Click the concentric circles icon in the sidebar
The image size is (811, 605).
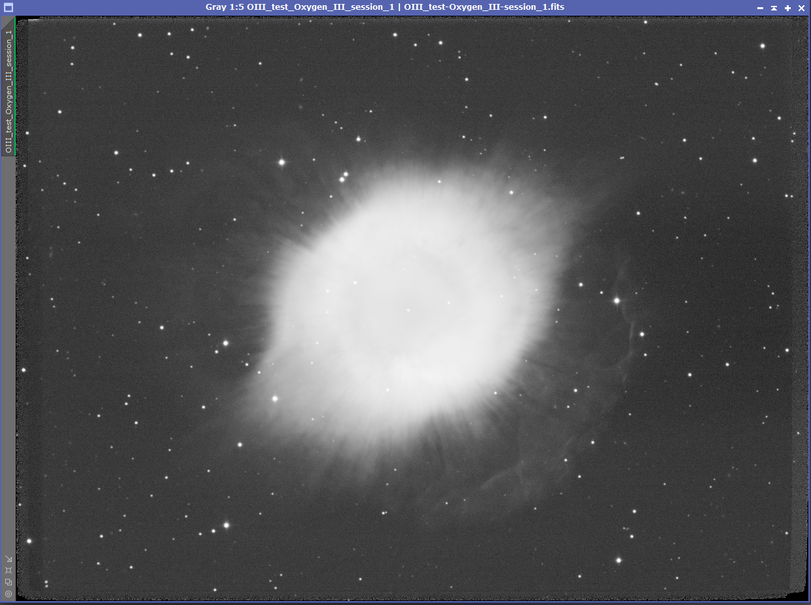pyautogui.click(x=9, y=594)
